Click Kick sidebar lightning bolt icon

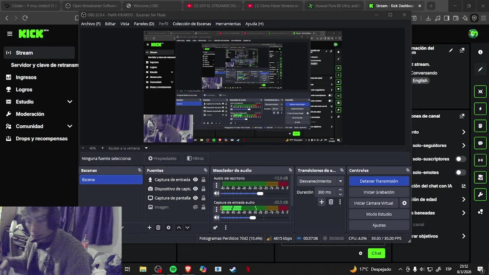pos(480,109)
